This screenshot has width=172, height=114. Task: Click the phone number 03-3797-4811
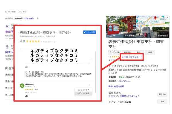tap(125, 81)
